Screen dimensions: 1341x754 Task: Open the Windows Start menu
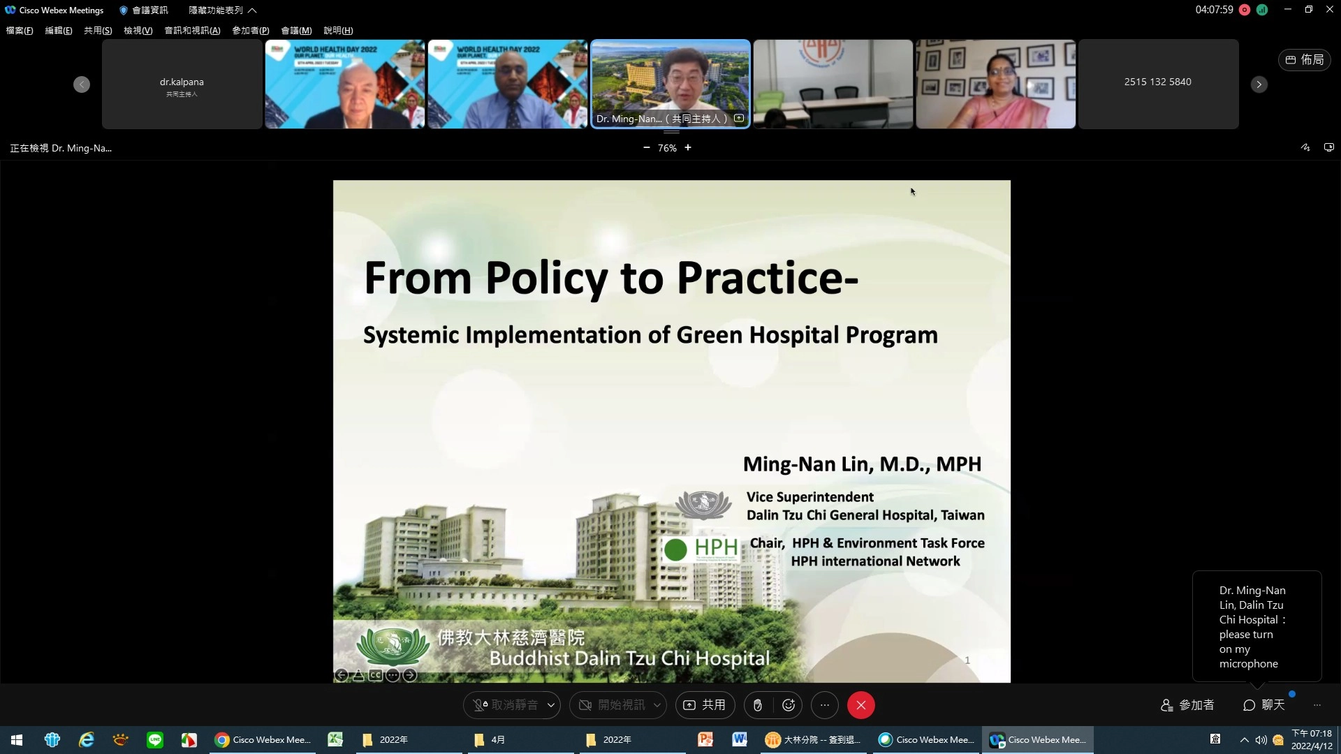pyautogui.click(x=17, y=740)
